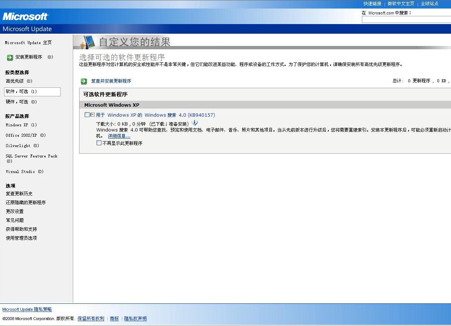The height and width of the screenshot is (326, 451).
Task: Open 获得帮助和支持 page
Action: click(x=21, y=229)
